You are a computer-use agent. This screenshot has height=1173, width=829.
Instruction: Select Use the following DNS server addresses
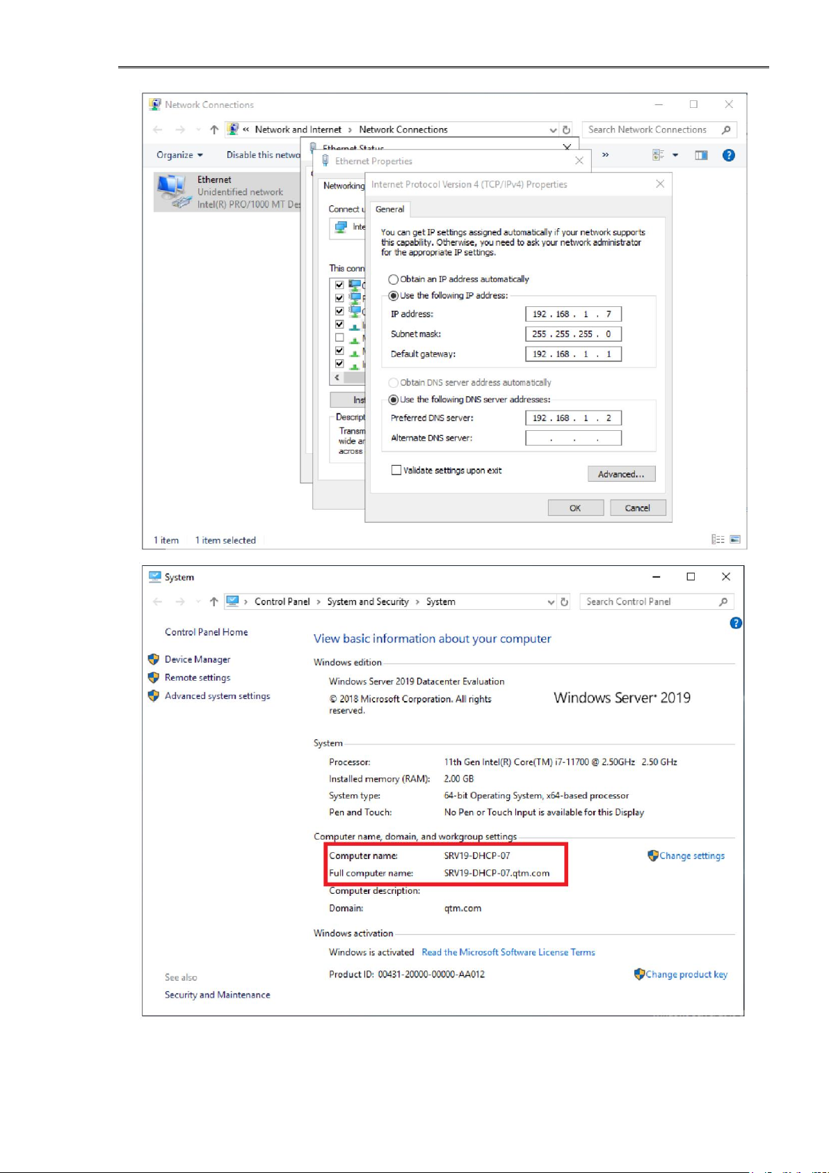[394, 400]
